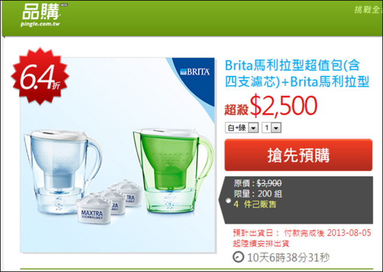
Task: Click the BRITA brand logo in product image
Action: pos(194,72)
